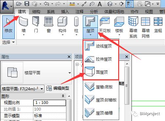The width and height of the screenshot is (165, 121).
Task: Select the 柱 (Column) tool icon
Action: click(76, 21)
